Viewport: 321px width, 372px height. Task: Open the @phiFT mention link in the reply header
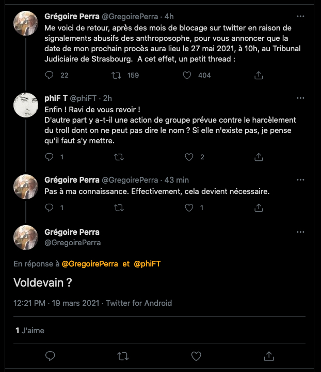pos(147,264)
